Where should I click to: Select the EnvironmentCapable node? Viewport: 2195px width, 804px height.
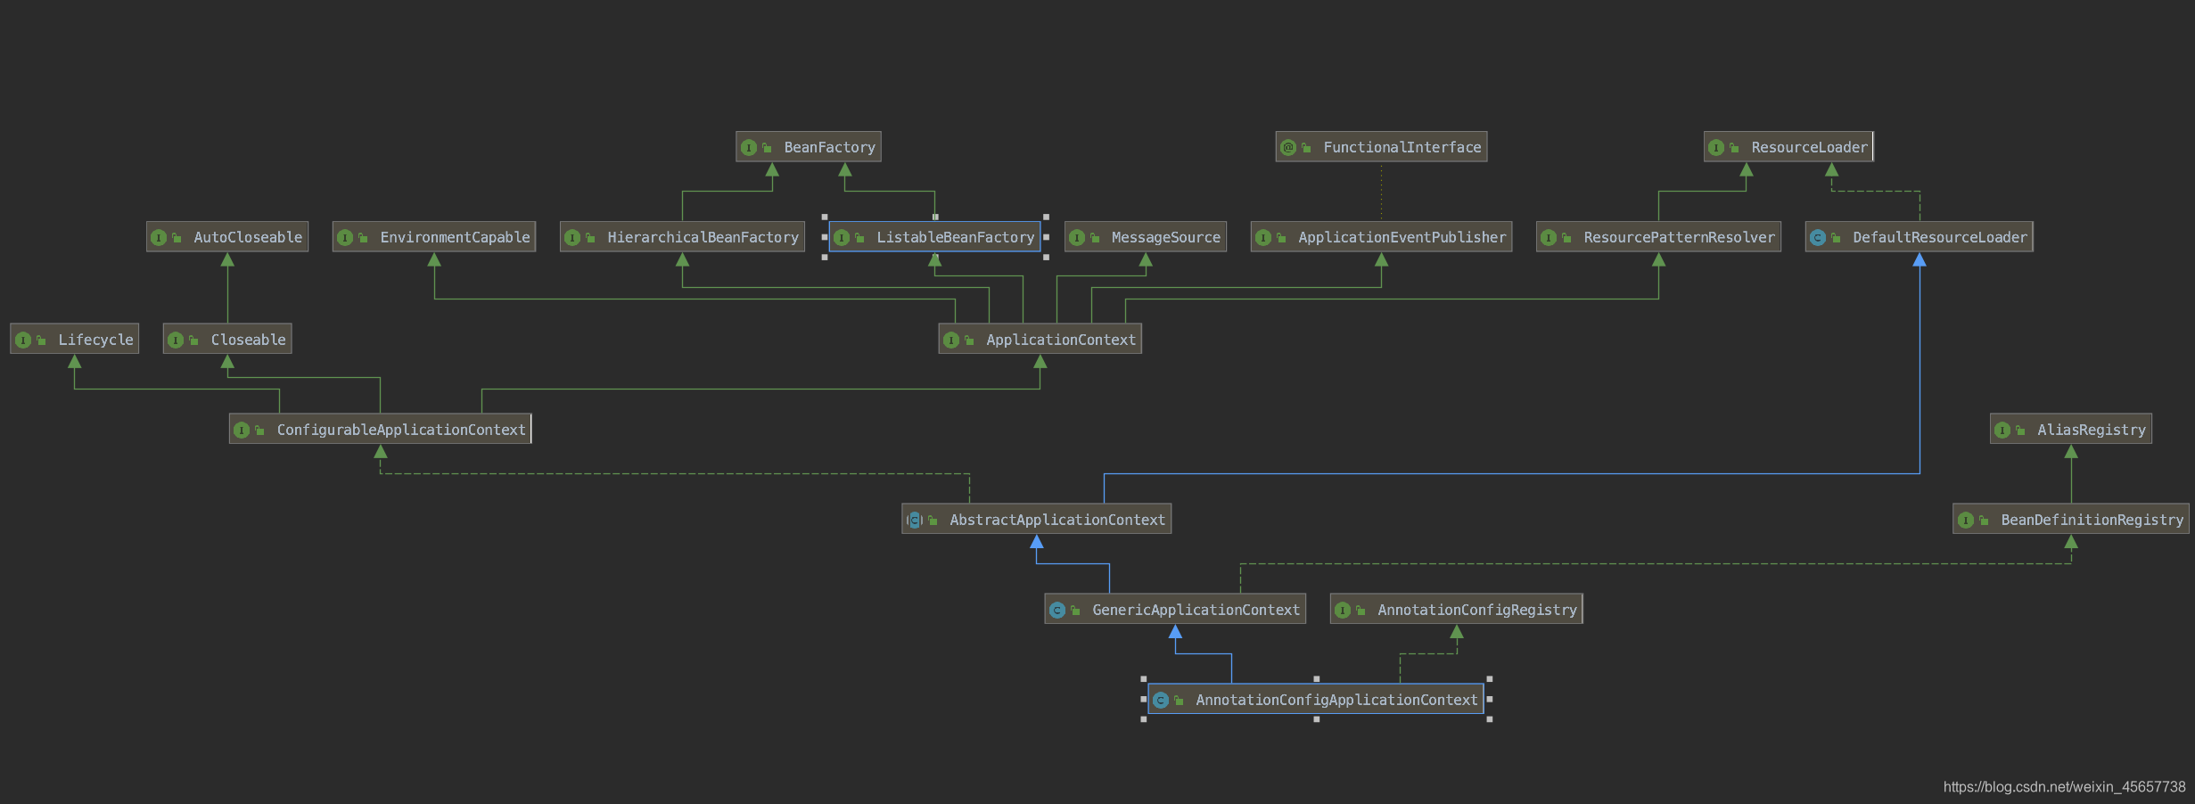click(434, 237)
